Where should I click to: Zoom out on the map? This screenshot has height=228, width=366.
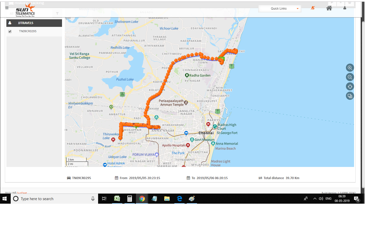click(350, 77)
